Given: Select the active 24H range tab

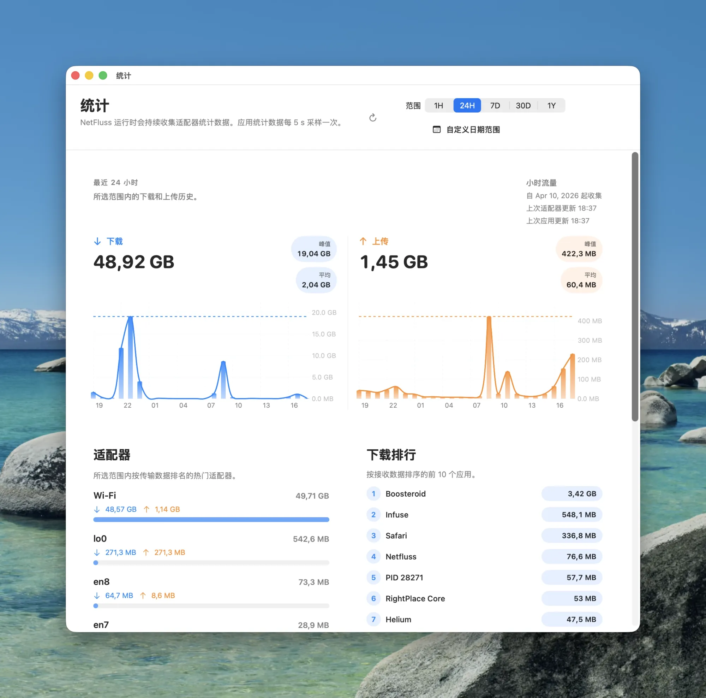Looking at the screenshot, I should (467, 106).
